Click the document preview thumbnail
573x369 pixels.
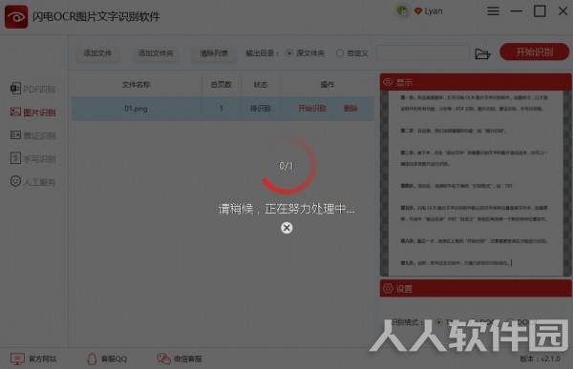(476, 182)
